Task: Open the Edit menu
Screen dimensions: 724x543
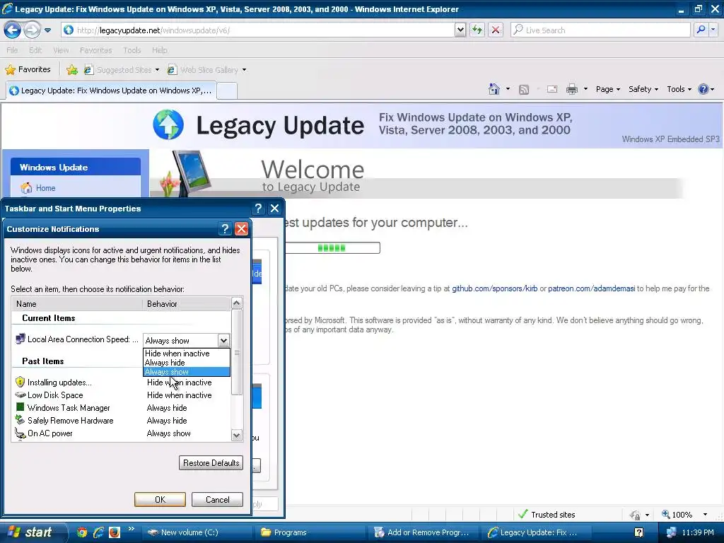Action: 35,50
